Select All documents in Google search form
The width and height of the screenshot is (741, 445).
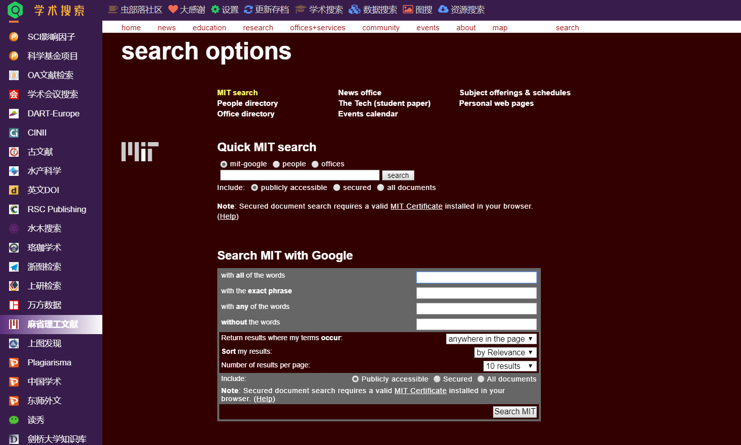click(481, 379)
